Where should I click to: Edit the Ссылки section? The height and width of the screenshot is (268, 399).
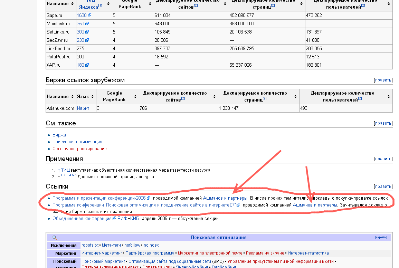tap(383, 186)
